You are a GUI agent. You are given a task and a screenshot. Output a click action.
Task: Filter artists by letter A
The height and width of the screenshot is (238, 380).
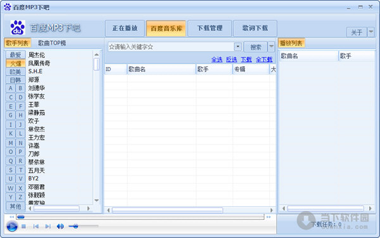(x=11, y=88)
